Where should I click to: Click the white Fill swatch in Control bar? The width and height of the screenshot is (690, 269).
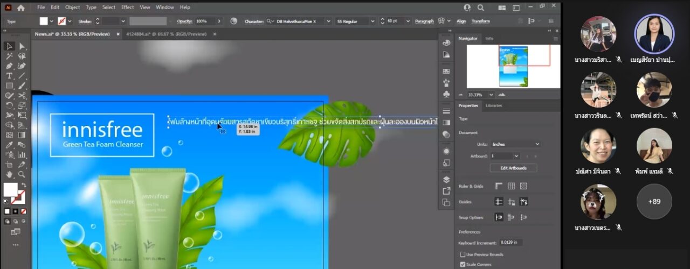click(44, 21)
